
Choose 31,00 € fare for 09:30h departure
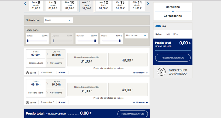(x=87, y=89)
